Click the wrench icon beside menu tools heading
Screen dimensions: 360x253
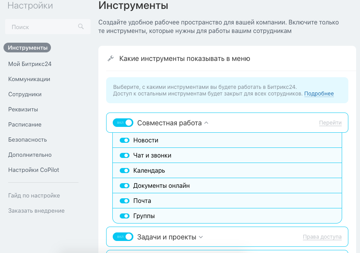coord(111,59)
